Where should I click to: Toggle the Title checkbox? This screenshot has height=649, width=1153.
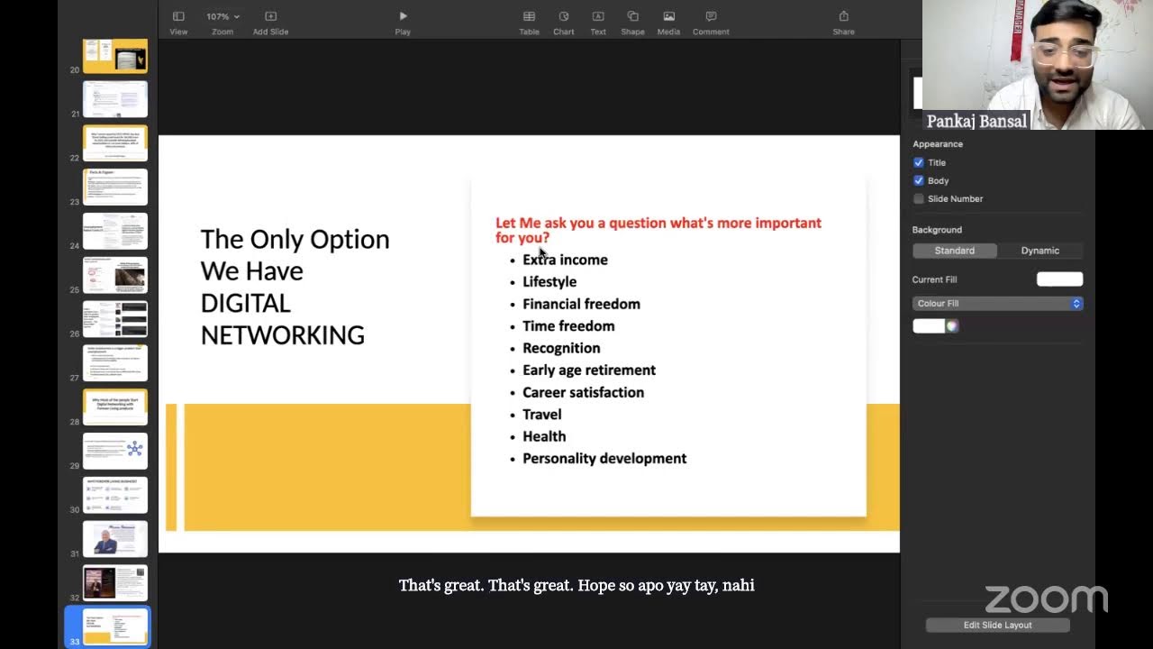click(919, 162)
